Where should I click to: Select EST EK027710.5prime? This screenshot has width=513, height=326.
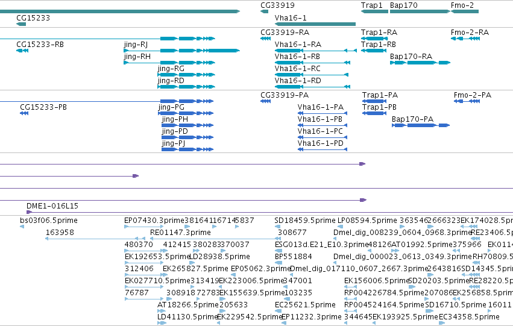[x=143, y=287]
